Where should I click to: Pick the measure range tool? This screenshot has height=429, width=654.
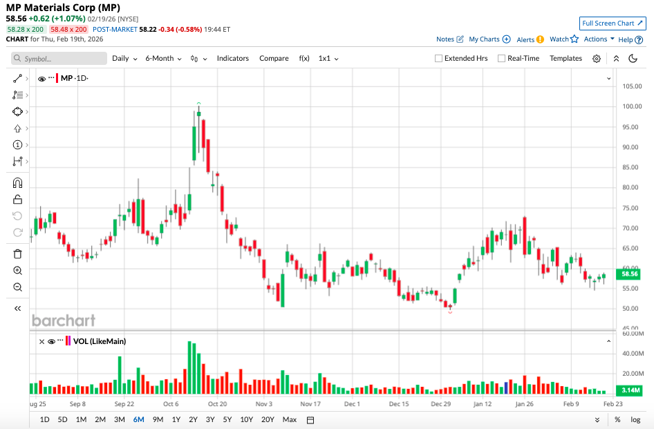coord(17,162)
